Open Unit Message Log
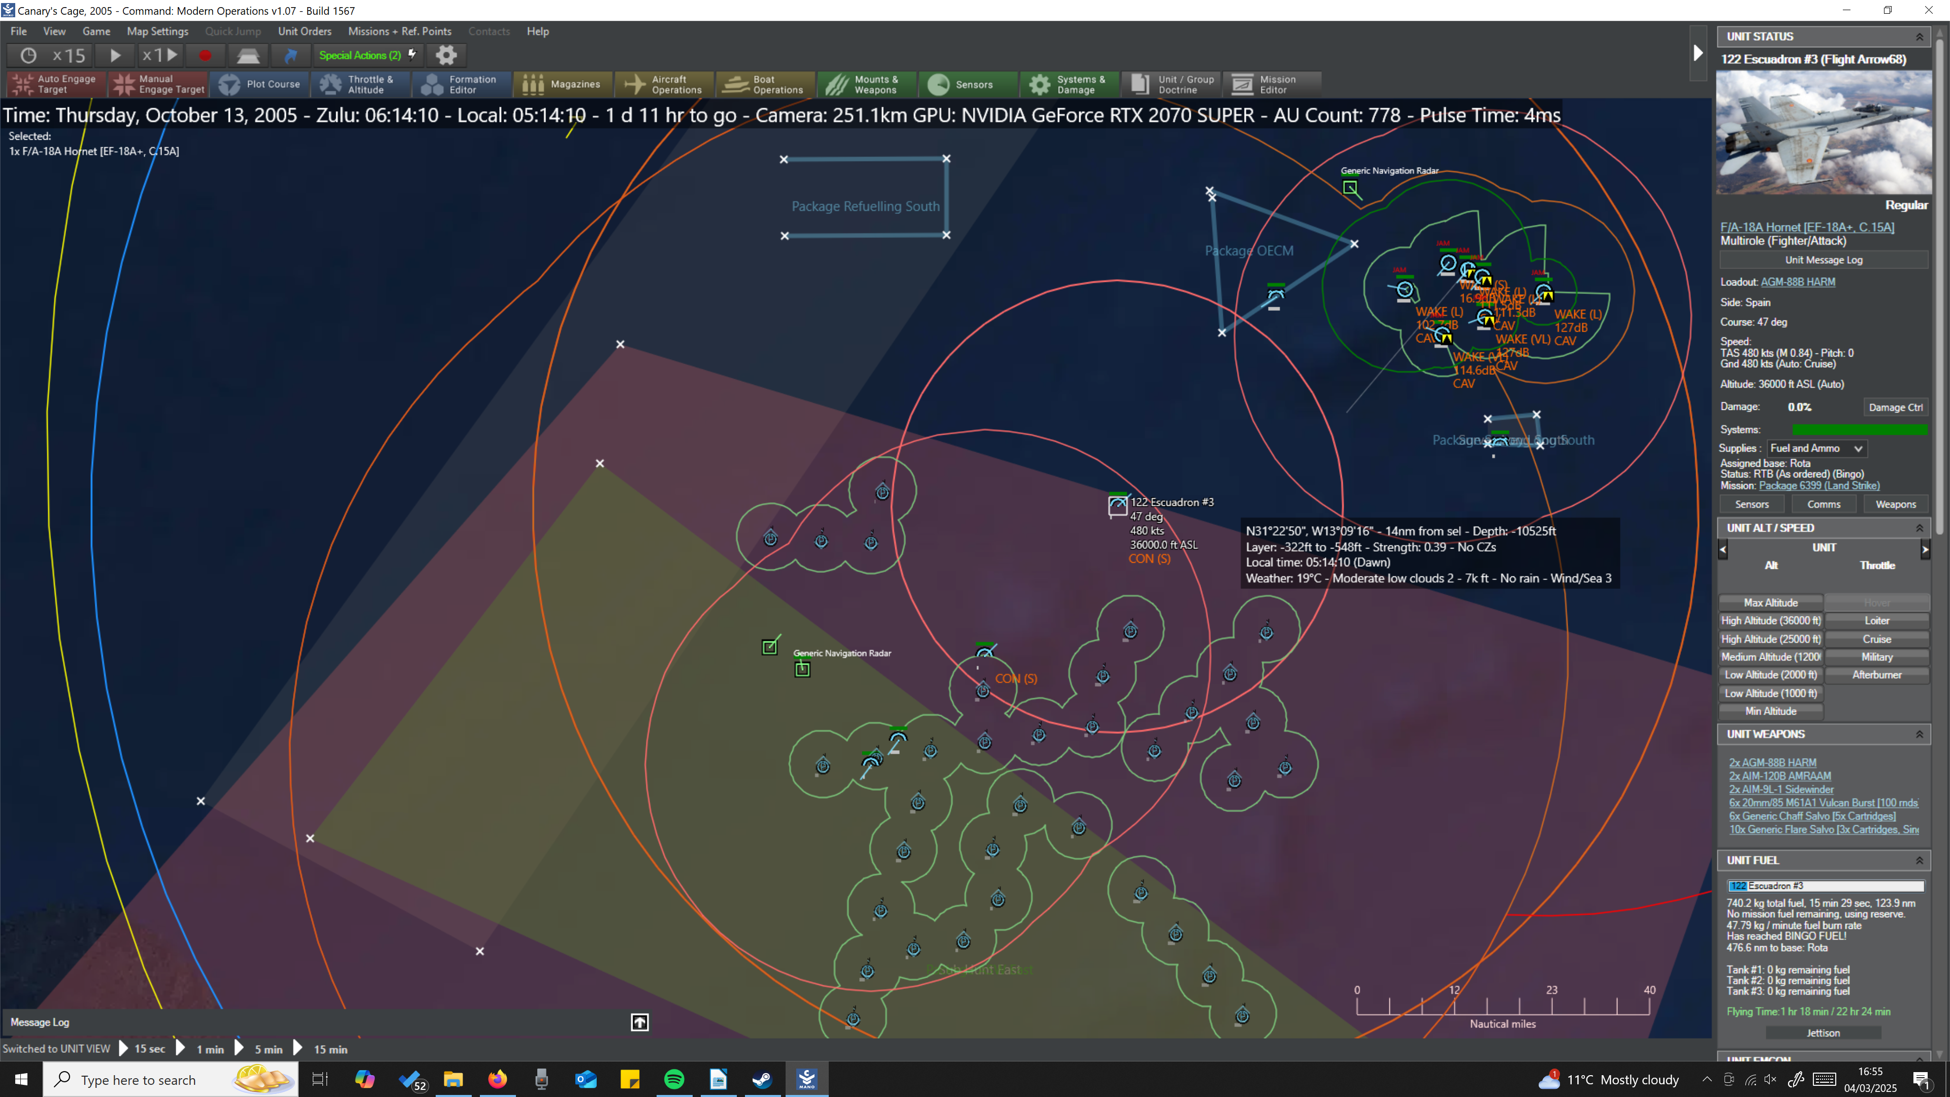This screenshot has width=1950, height=1097. pyautogui.click(x=1824, y=260)
